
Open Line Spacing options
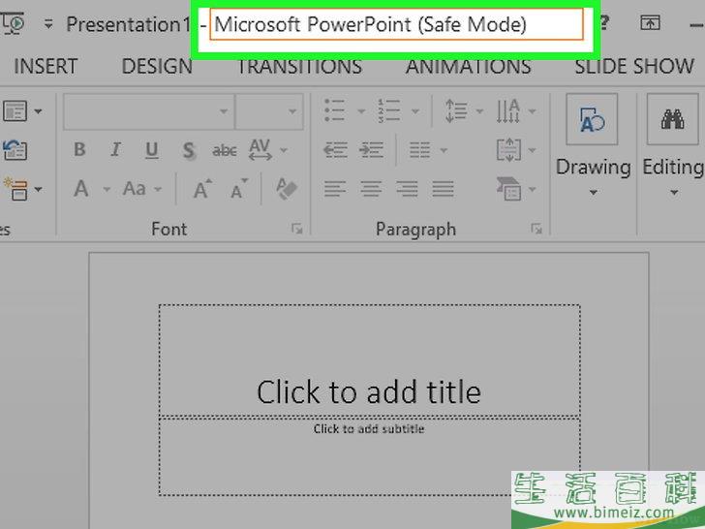[x=456, y=110]
